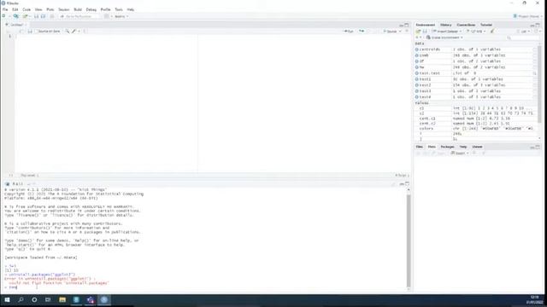
Task: Open the Global Environment dropdown
Action: 444,38
